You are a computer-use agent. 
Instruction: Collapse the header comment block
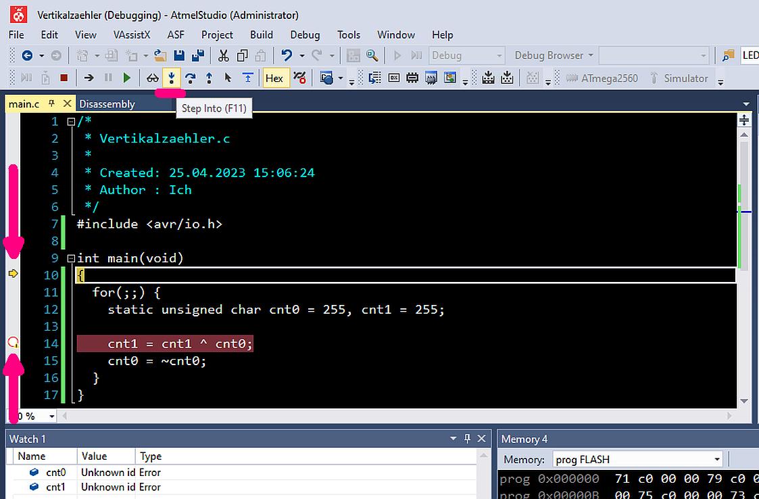(71, 121)
